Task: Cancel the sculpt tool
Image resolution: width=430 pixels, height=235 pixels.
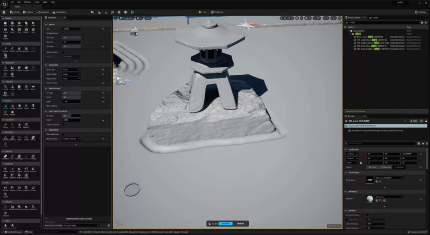Action: pos(240,224)
